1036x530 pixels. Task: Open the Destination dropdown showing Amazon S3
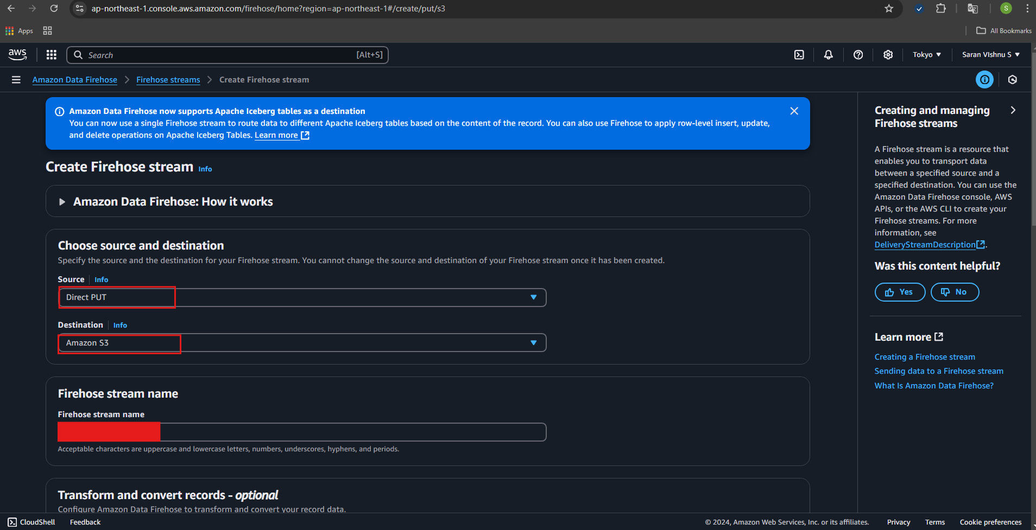302,343
